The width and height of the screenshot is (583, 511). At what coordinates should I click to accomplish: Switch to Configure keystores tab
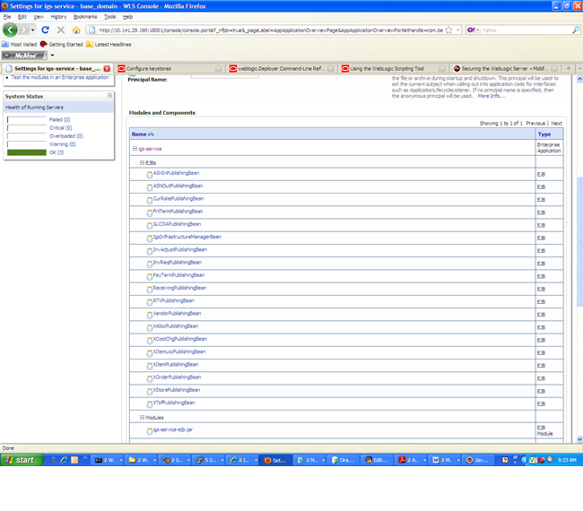(170, 68)
